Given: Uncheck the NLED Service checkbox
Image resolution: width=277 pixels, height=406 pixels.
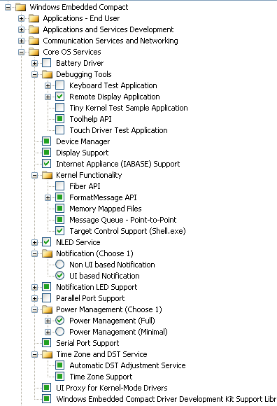Looking at the screenshot, I should coord(47,241).
